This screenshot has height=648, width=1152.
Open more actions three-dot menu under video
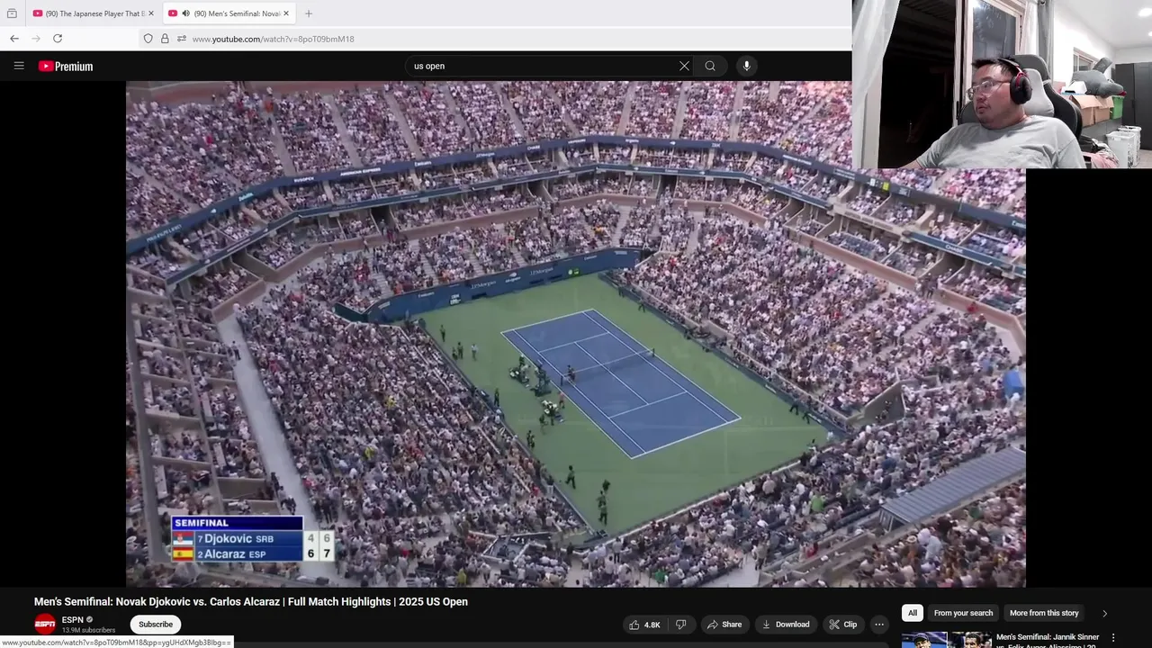(x=879, y=625)
